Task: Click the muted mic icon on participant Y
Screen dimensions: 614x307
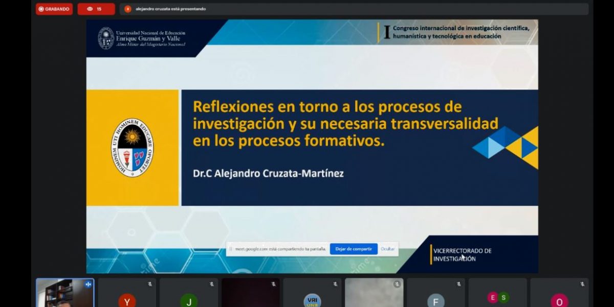Action: tap(150, 284)
